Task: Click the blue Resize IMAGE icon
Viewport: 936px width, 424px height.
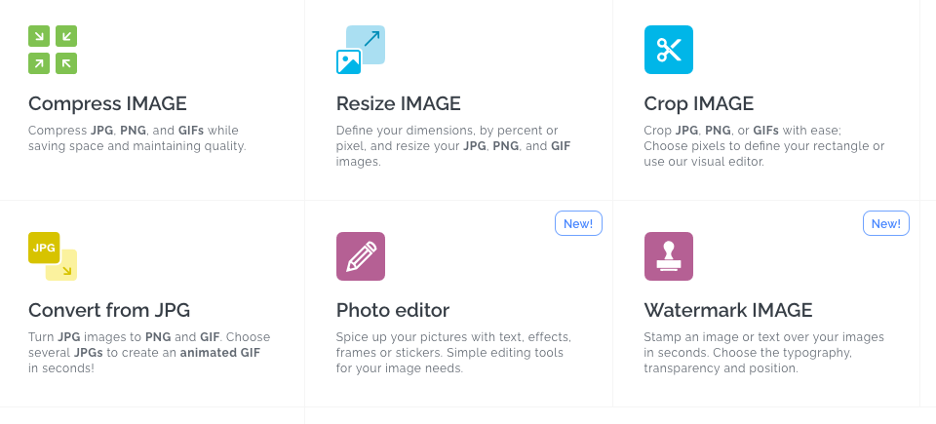Action: [360, 50]
